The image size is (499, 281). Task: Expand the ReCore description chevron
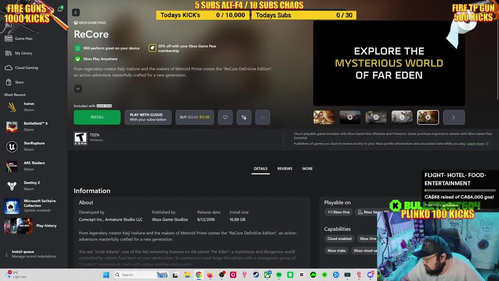pos(78,89)
